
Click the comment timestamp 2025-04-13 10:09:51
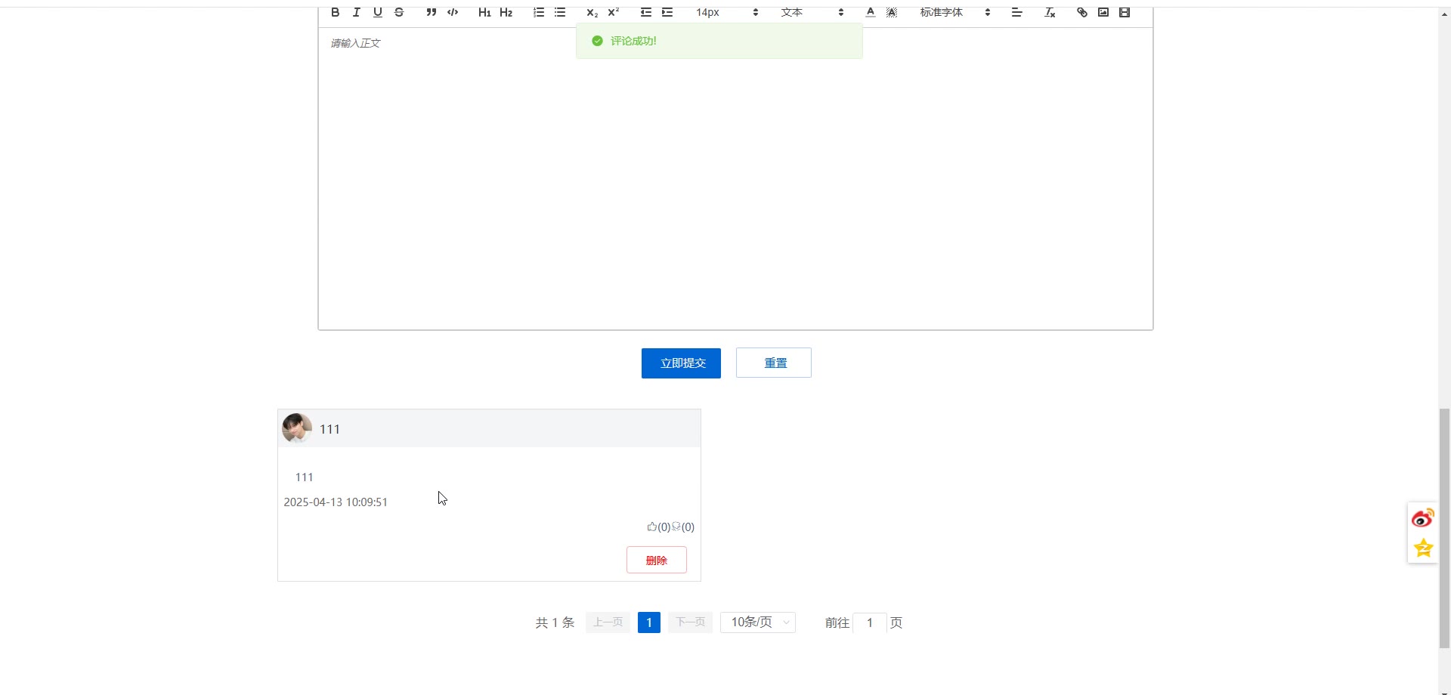[336, 502]
